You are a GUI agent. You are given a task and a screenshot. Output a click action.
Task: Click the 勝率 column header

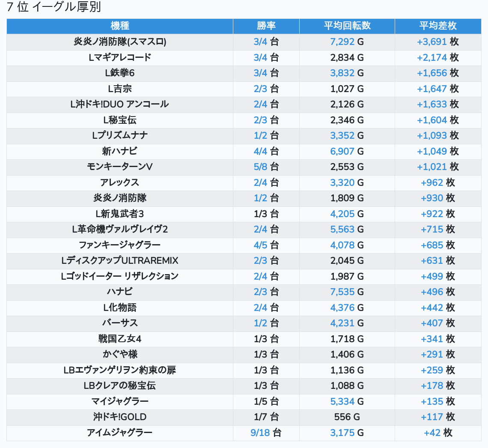coord(266,26)
